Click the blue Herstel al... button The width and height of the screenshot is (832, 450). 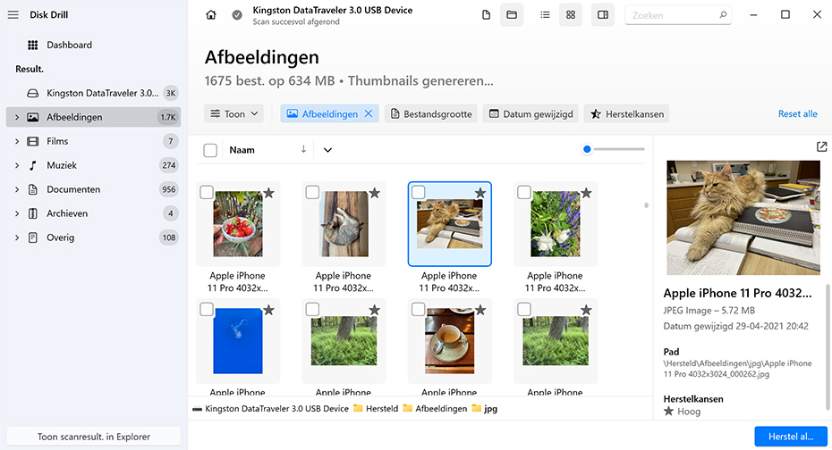tap(790, 437)
